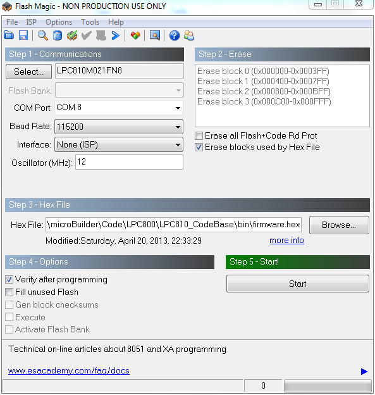The width and height of the screenshot is (375, 395).
Task: Select Erase block 1 (0x000400-0x0007FF)
Action: click(x=263, y=82)
